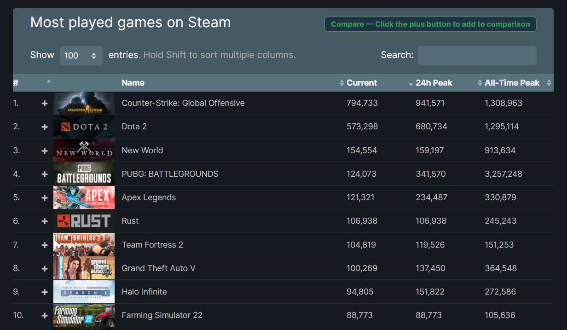Image resolution: width=567 pixels, height=330 pixels.
Task: Click the current players value 573,298
Action: pyautogui.click(x=362, y=127)
